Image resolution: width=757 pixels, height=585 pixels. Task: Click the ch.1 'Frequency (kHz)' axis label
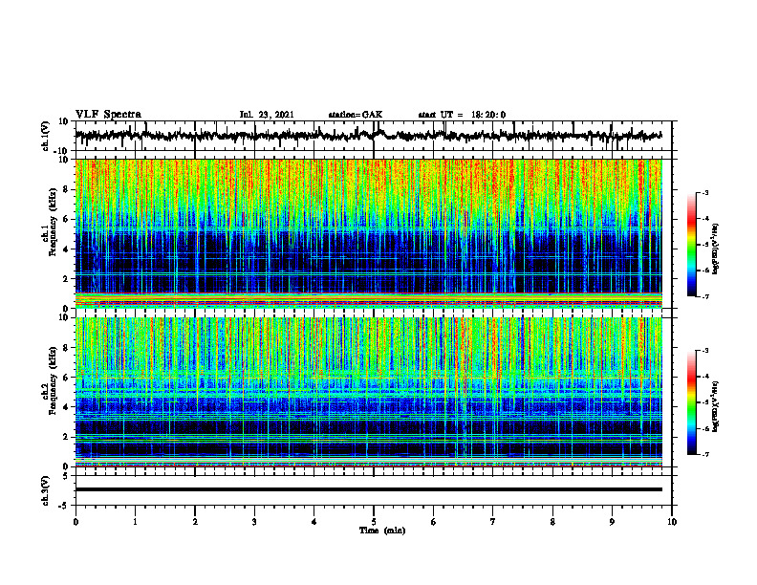[x=54, y=222]
